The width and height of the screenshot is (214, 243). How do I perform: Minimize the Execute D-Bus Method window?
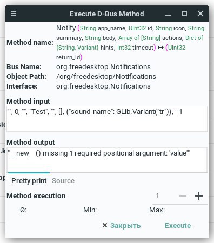click(168, 13)
